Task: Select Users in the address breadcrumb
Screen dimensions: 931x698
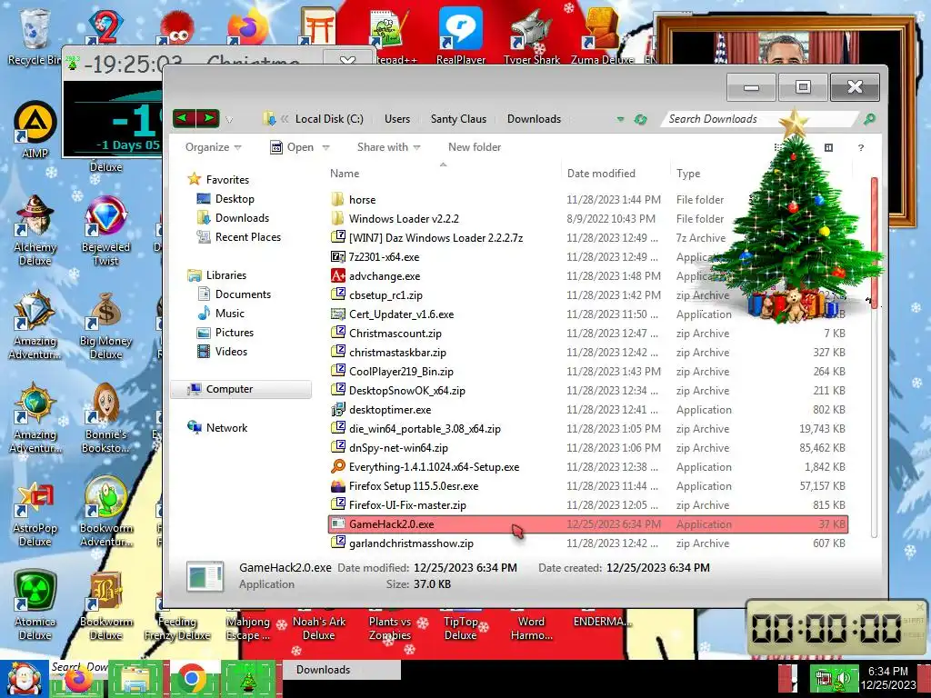Action: coord(397,119)
